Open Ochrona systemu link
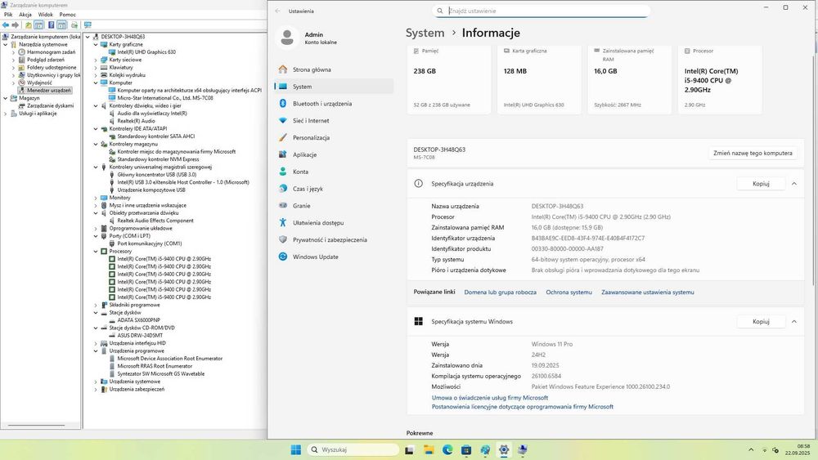Image resolution: width=818 pixels, height=460 pixels. [x=569, y=293]
